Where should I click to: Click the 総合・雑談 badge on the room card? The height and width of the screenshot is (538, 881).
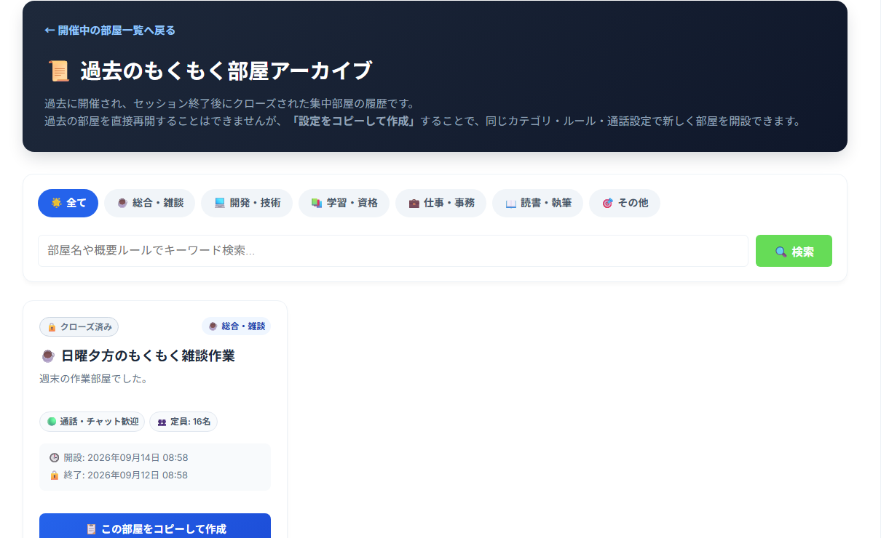point(236,326)
